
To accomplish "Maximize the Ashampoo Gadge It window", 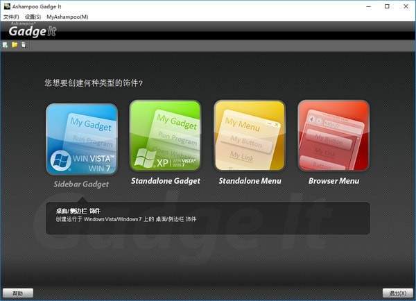I will coord(387,6).
